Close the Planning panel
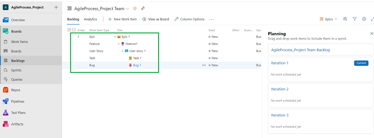 coord(371,34)
